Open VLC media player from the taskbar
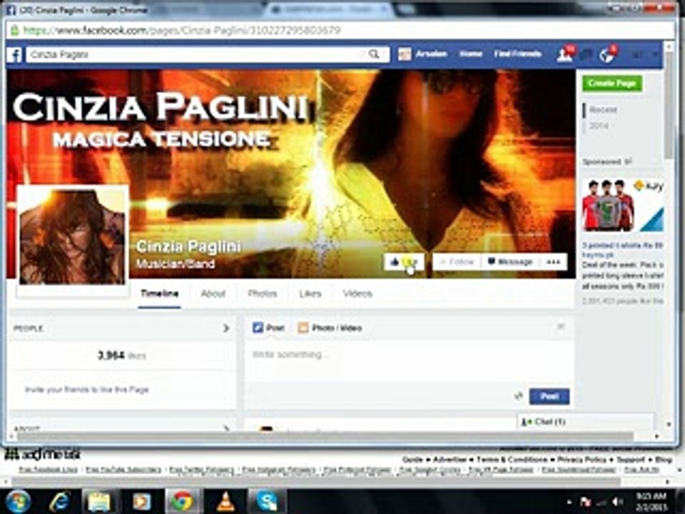Image resolution: width=685 pixels, height=514 pixels. click(225, 501)
